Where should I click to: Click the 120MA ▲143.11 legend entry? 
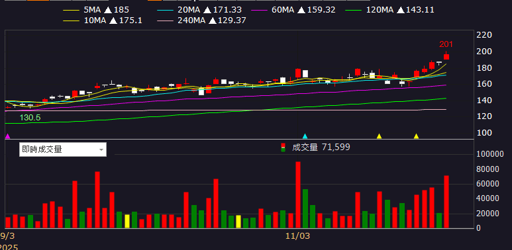[x=389, y=10]
